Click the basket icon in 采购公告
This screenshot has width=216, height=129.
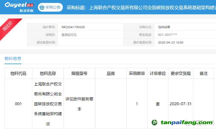[x=42, y=7]
